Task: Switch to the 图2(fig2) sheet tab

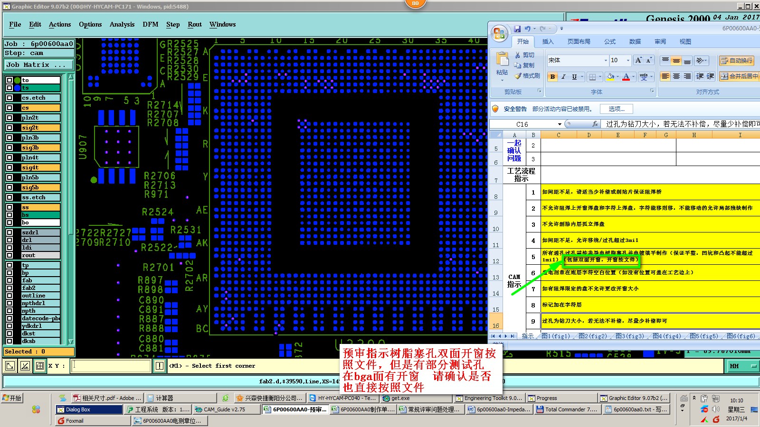Action: (592, 336)
